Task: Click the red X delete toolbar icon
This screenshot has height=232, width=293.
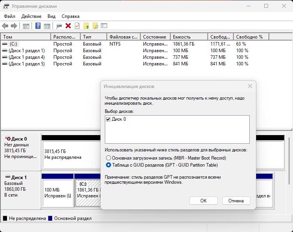Action: tap(68, 26)
